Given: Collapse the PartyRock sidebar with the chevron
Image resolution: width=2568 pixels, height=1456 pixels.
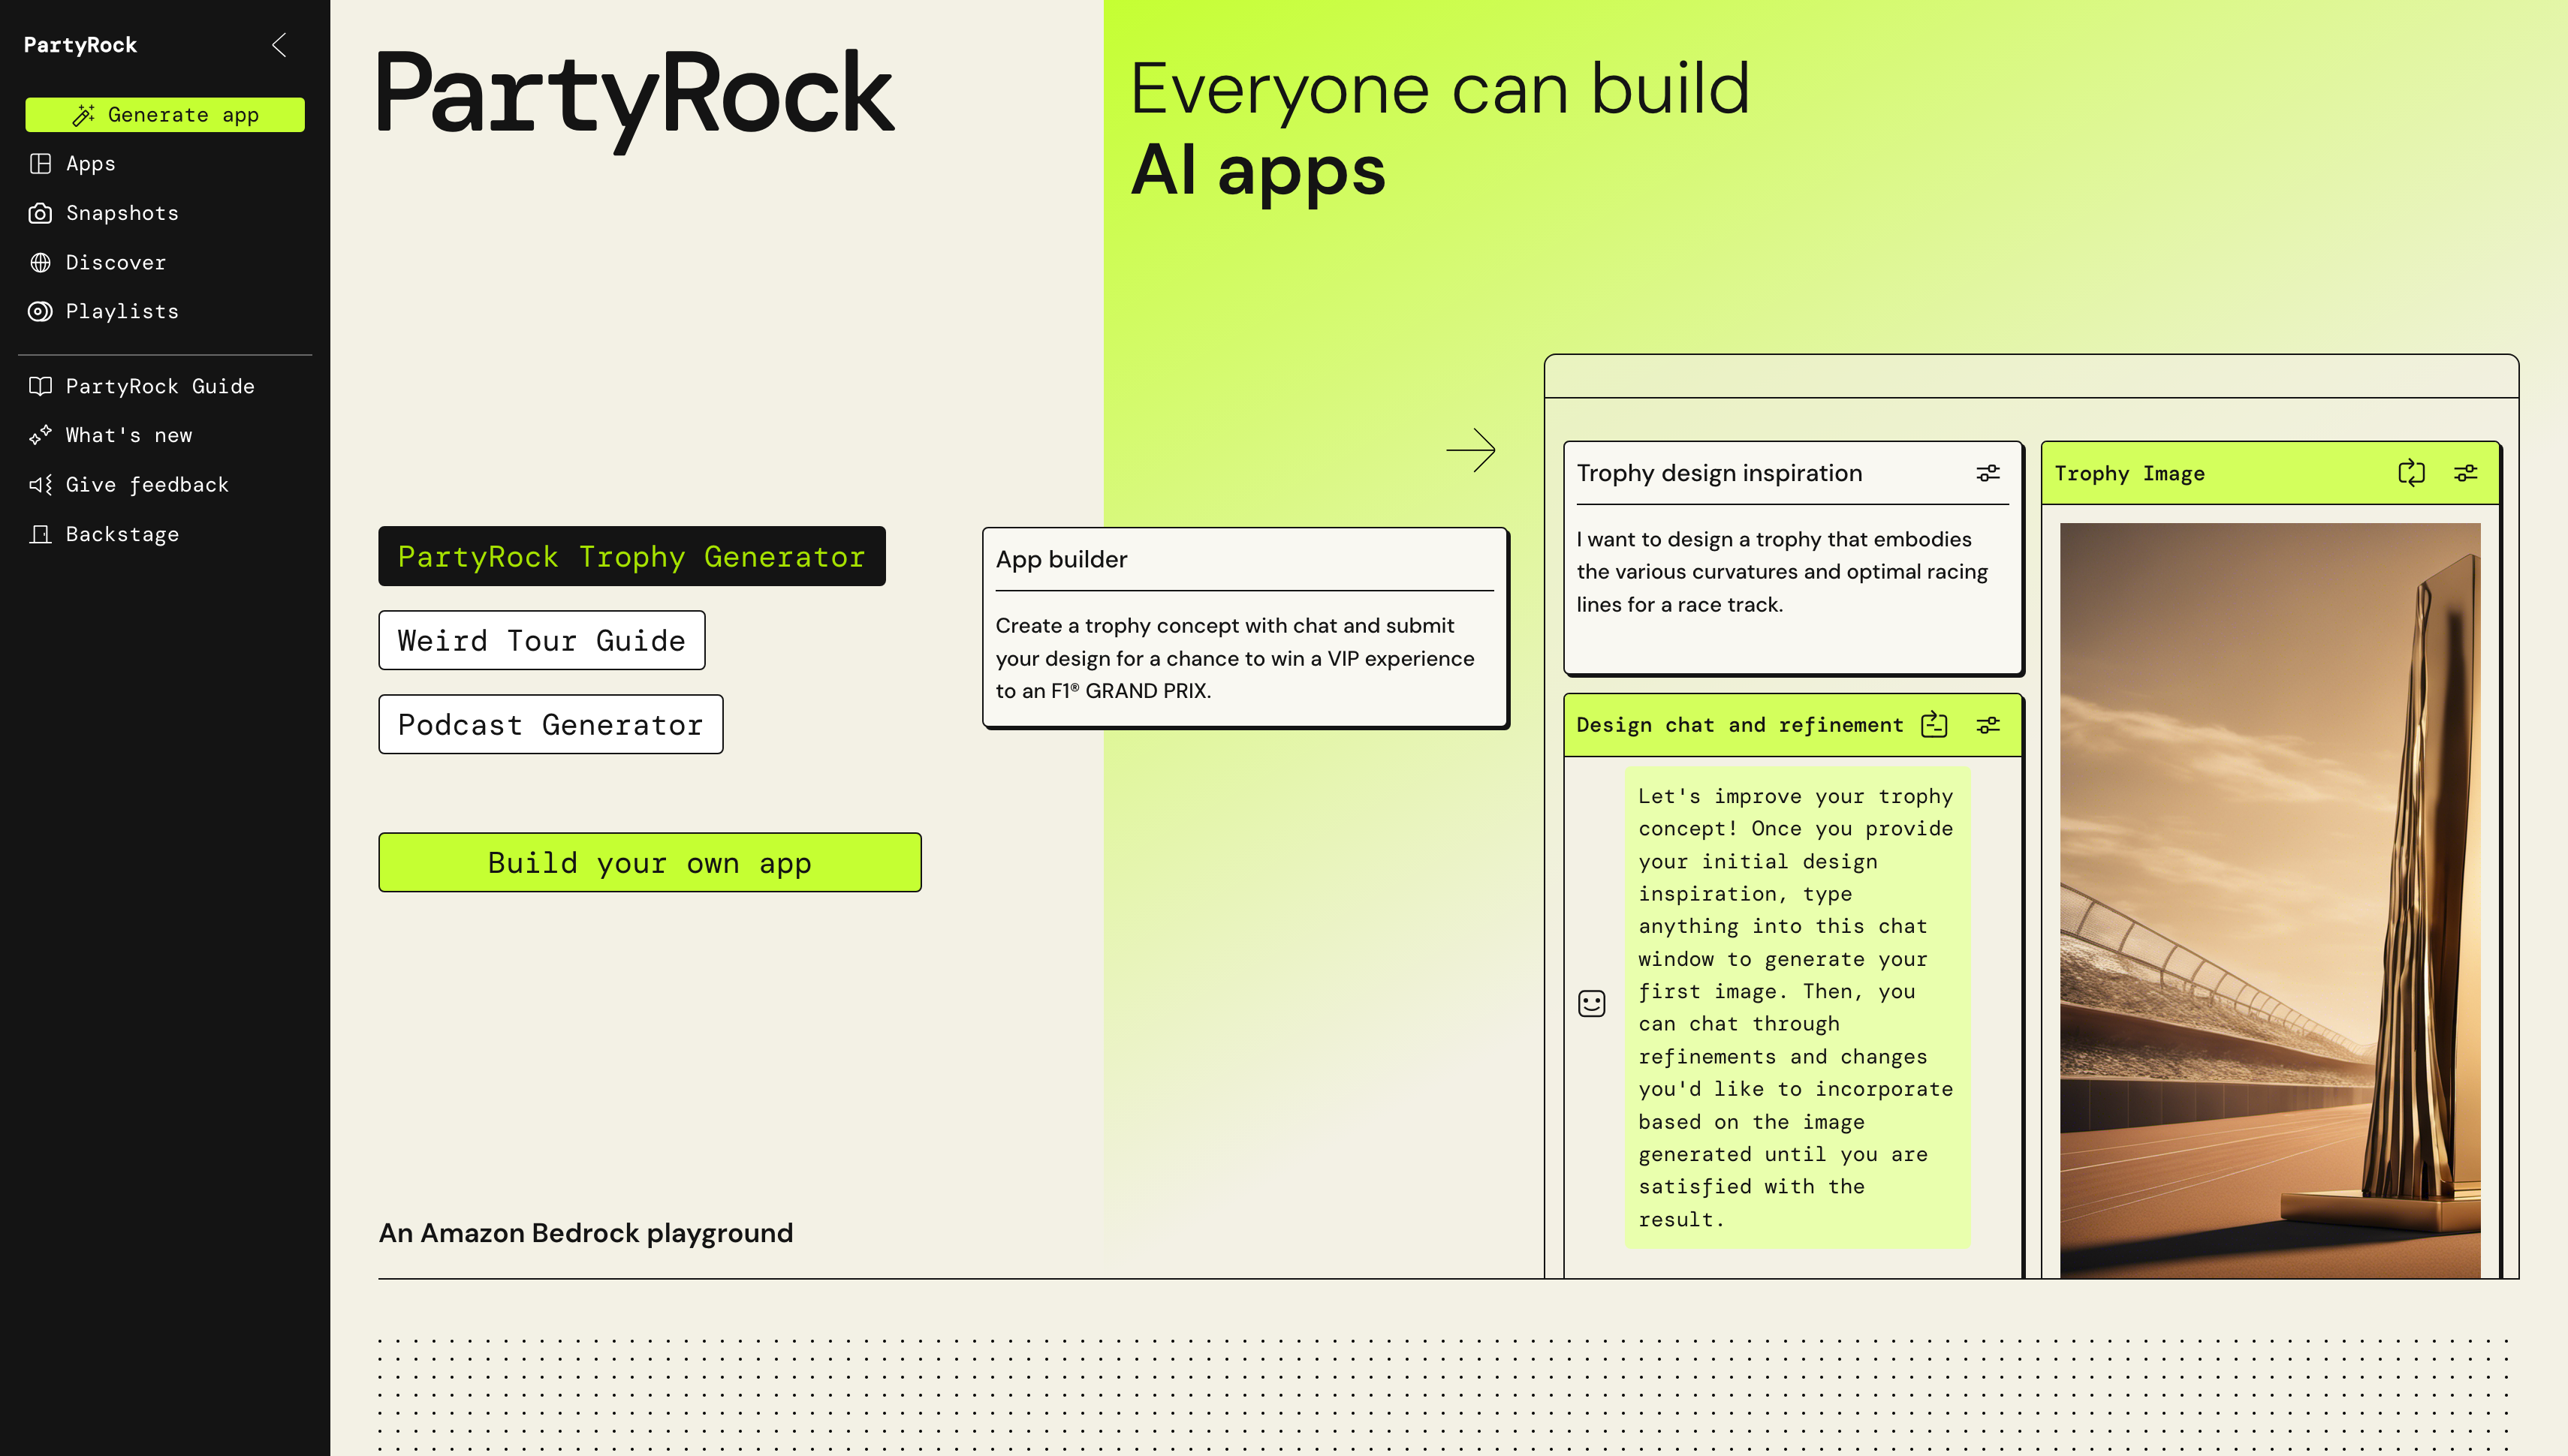Looking at the screenshot, I should point(279,45).
